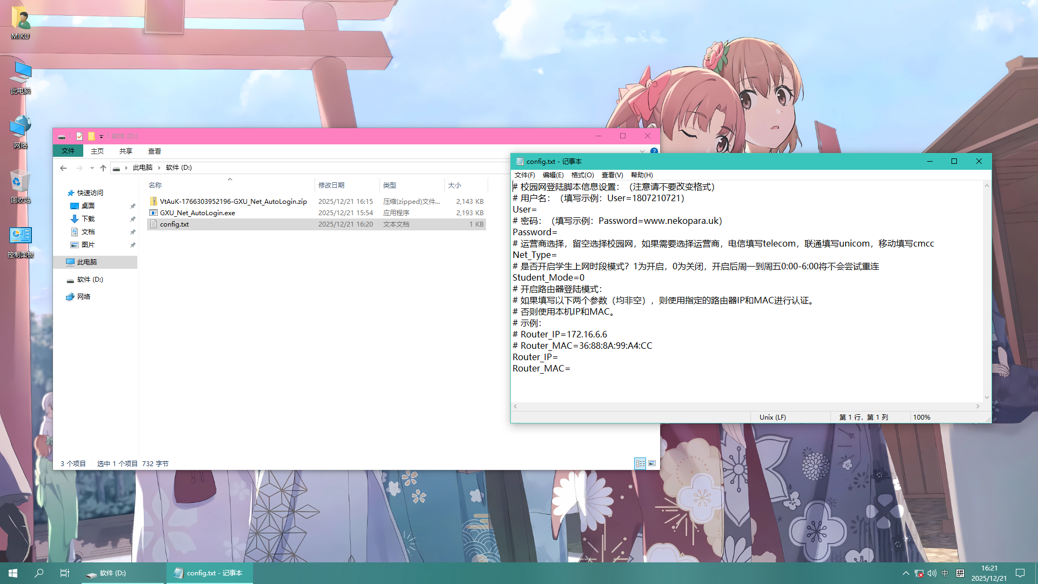The height and width of the screenshot is (584, 1038).
Task: Select config.txt in the file list
Action: 174,224
